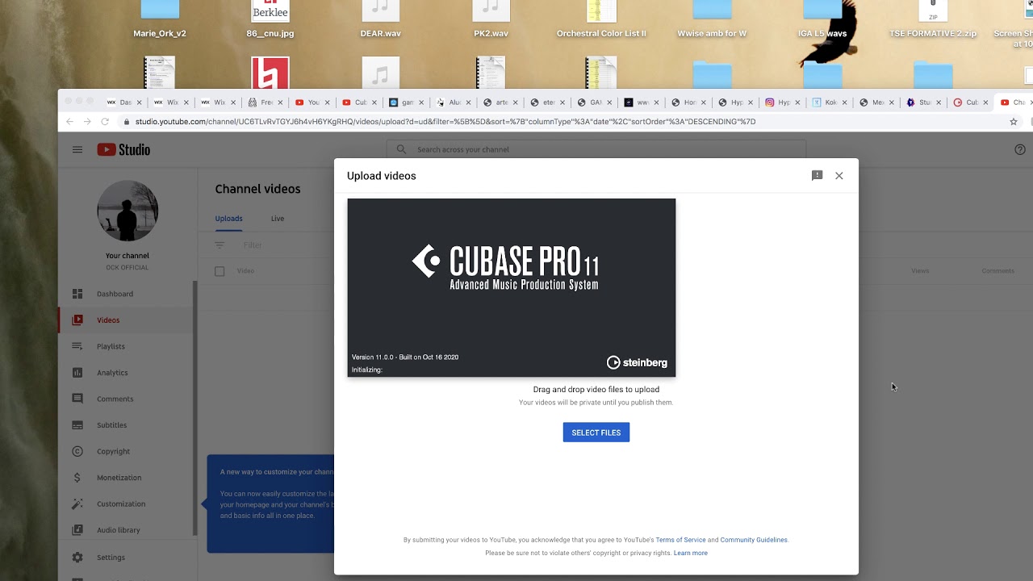Click the Video column header
1033x581 pixels.
coord(245,271)
